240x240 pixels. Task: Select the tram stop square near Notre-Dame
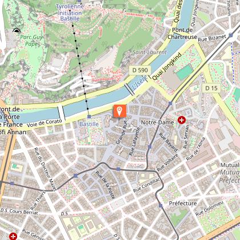(x=170, y=103)
